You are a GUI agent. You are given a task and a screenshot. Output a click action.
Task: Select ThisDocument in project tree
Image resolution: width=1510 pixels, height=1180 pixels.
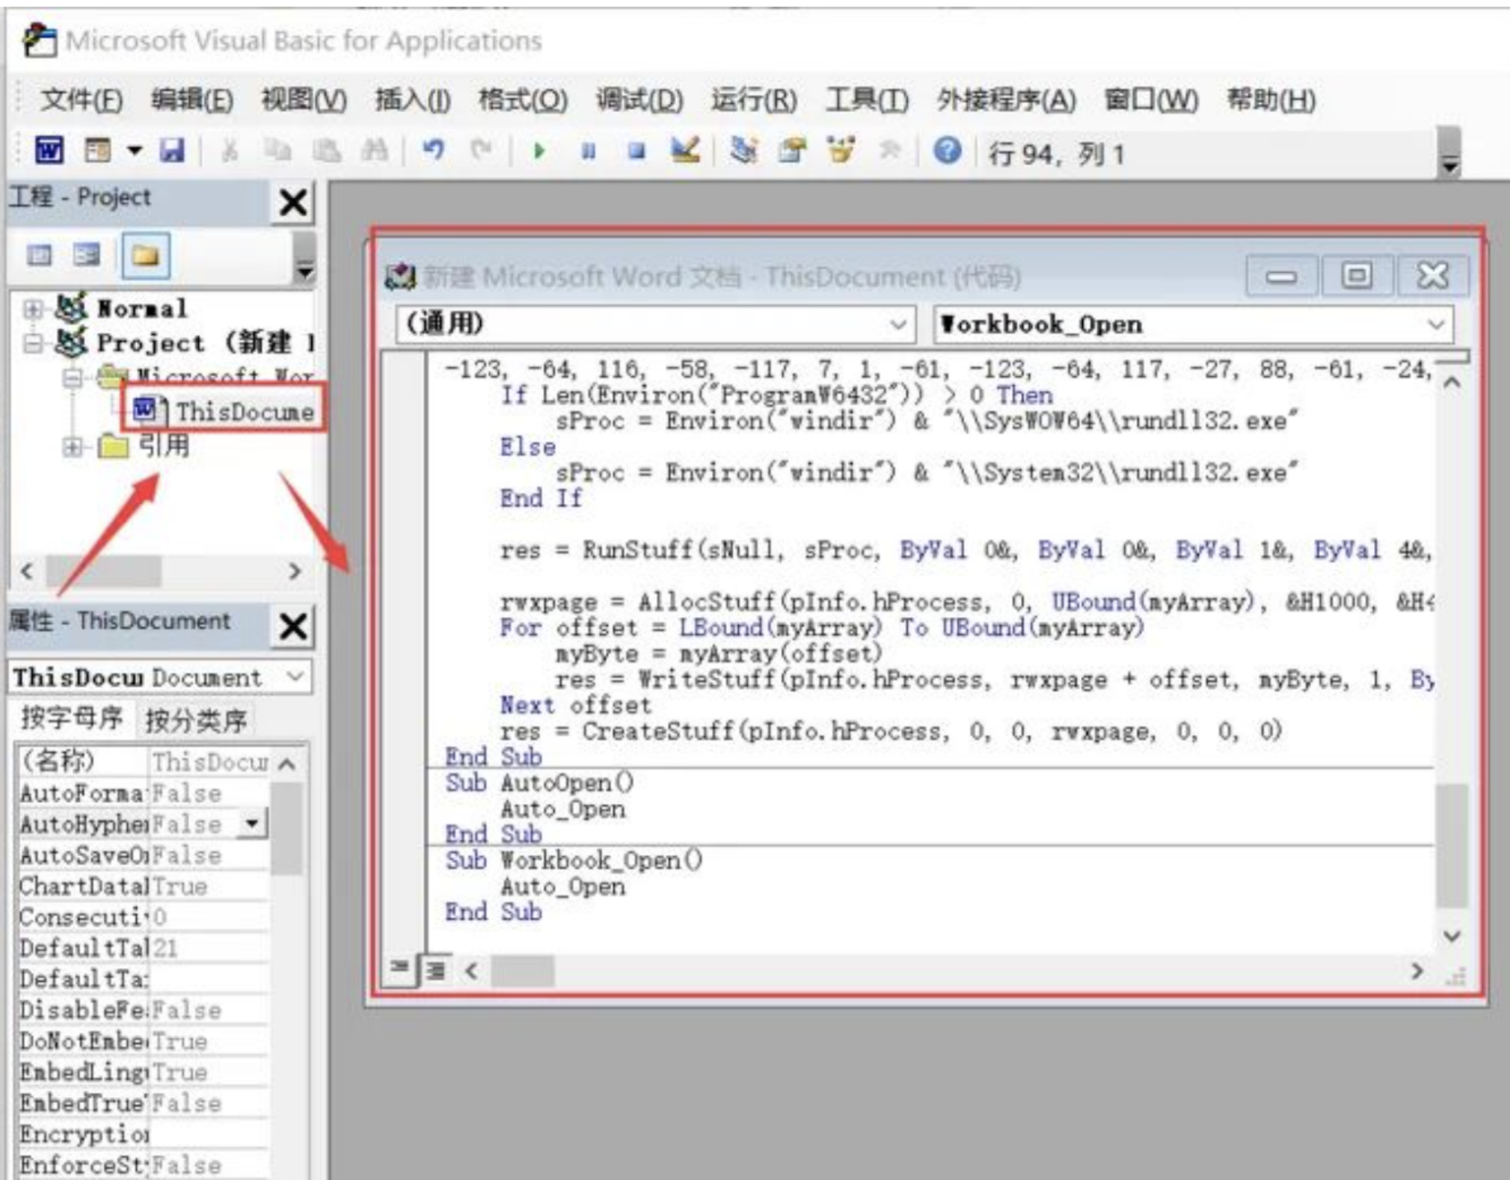(x=224, y=411)
